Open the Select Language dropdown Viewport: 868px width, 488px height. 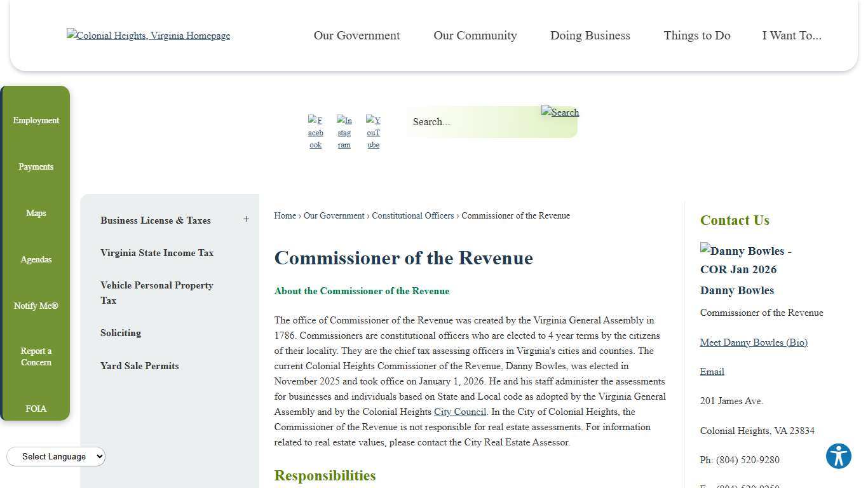pyautogui.click(x=55, y=456)
